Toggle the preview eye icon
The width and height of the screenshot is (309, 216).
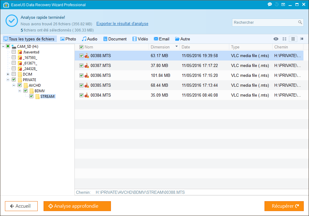[276, 39]
